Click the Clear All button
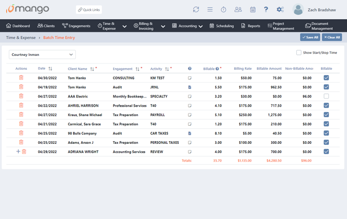347x219 pixels. point(332,37)
